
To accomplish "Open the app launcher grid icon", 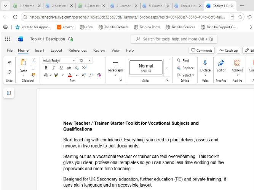I will [x=8, y=39].
